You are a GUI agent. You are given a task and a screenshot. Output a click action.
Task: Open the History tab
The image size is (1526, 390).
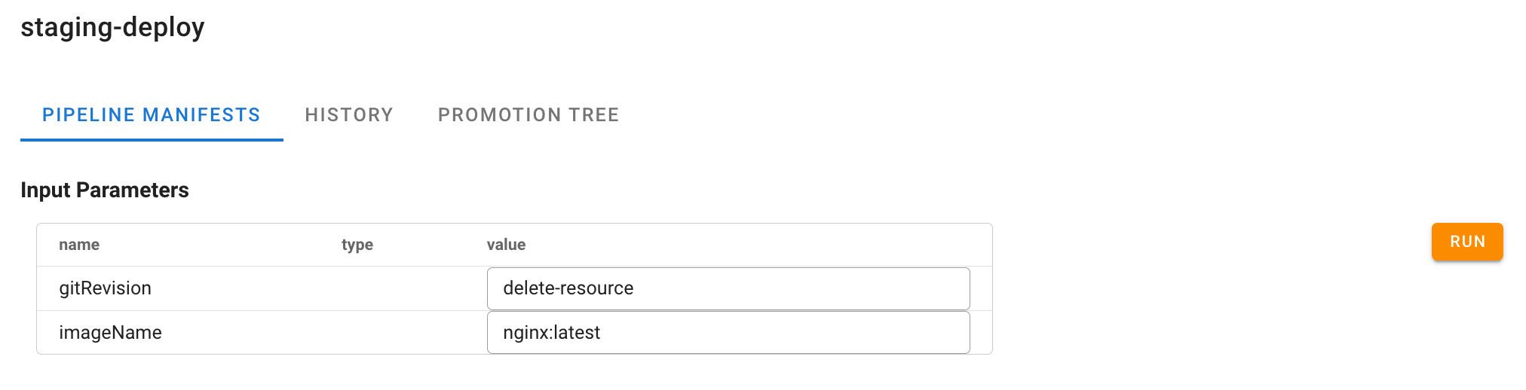coord(349,115)
